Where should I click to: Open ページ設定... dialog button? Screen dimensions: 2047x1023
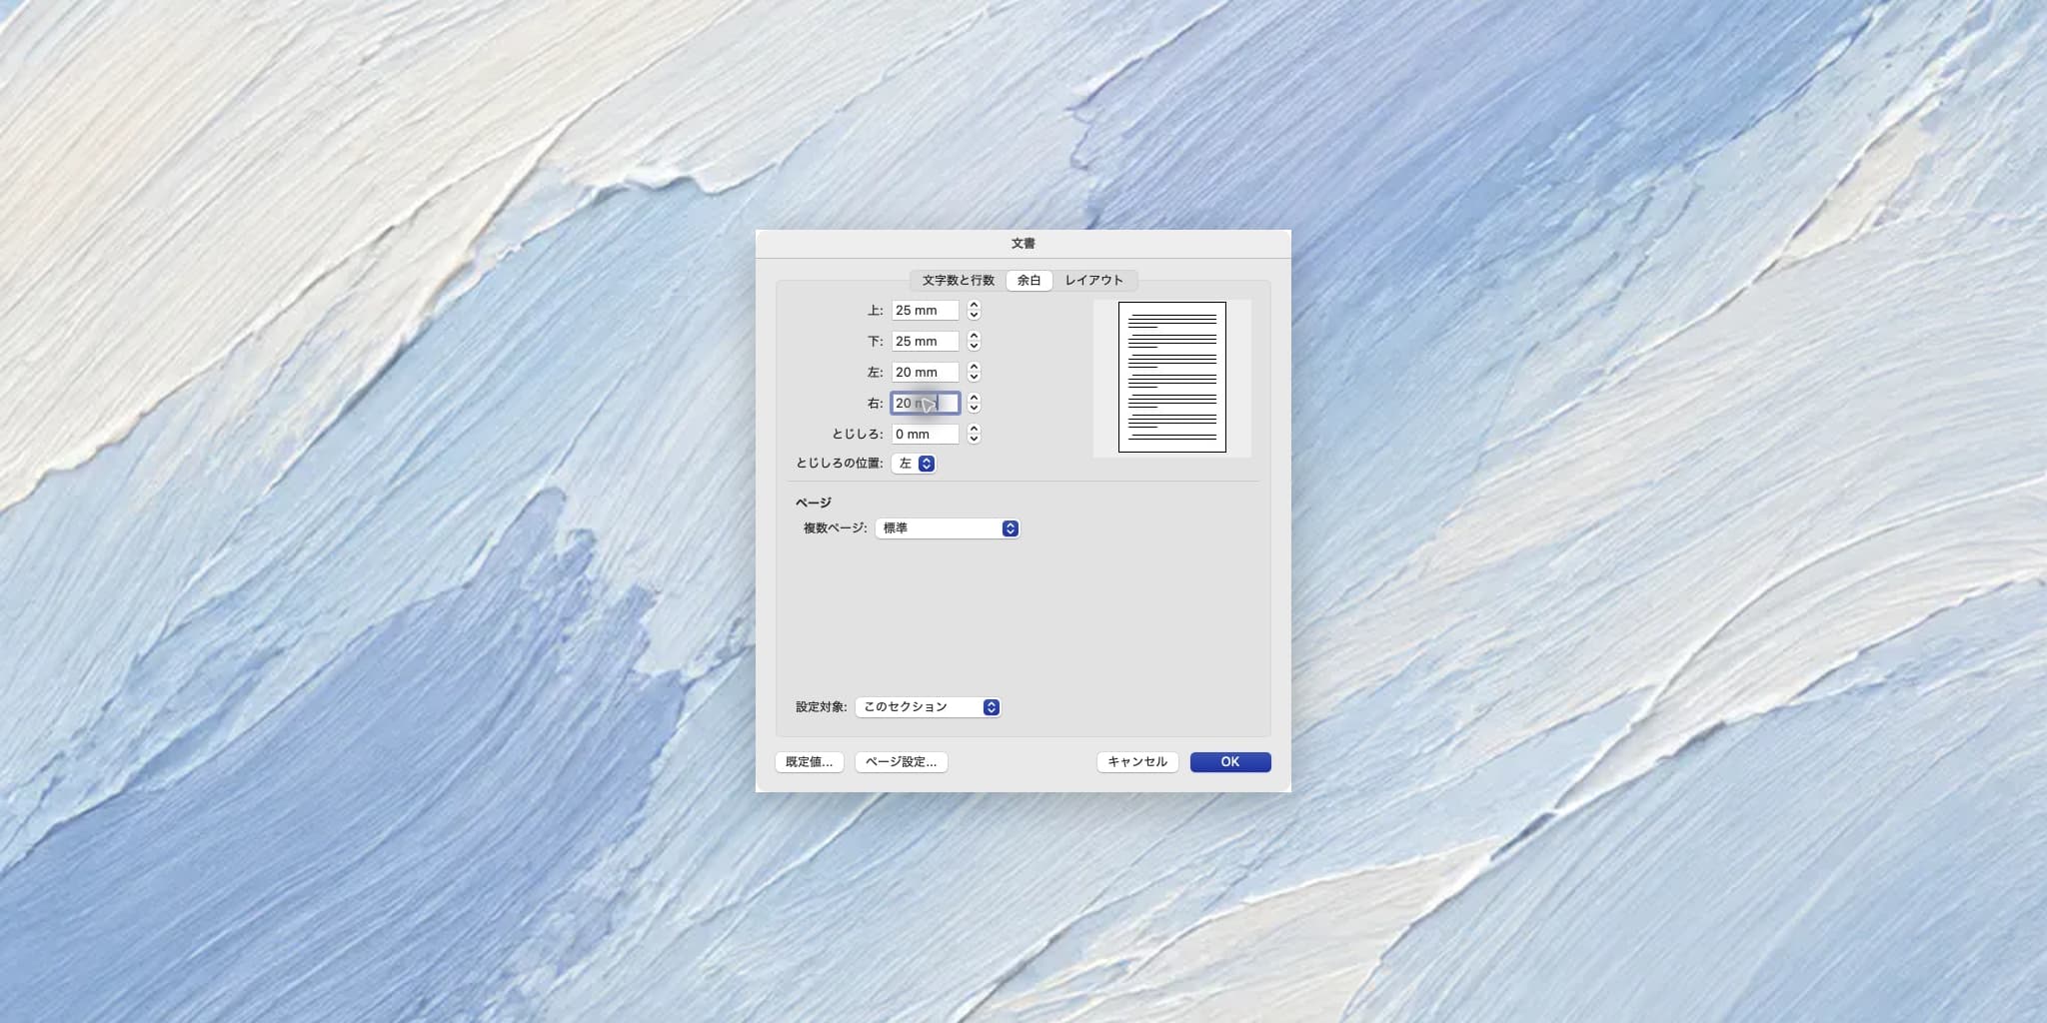click(902, 762)
